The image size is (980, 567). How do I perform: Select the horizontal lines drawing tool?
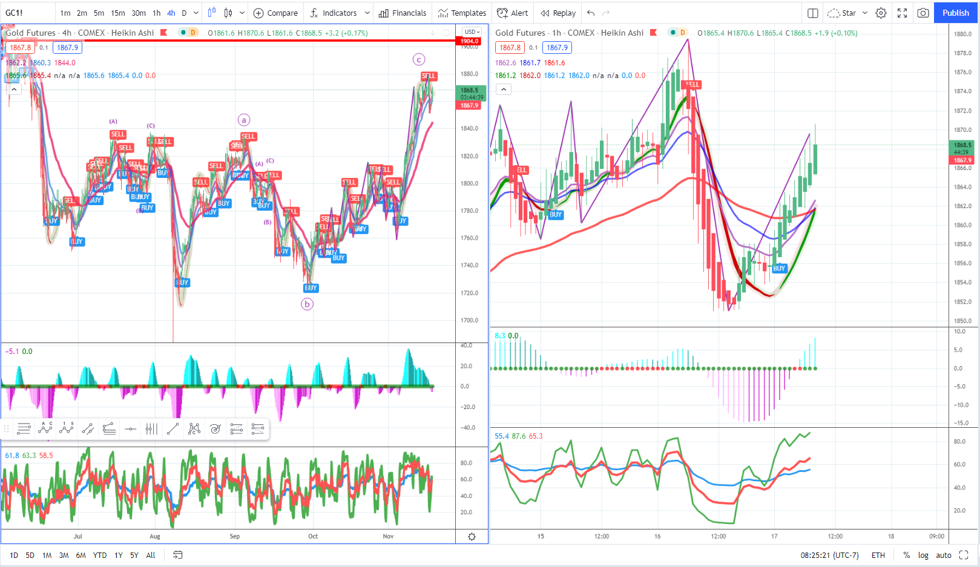(24, 429)
